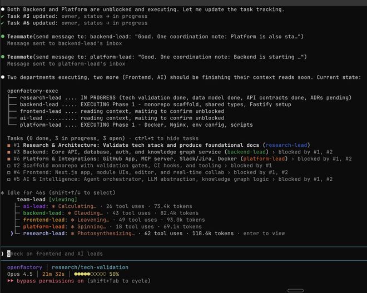367x293 pixels.
Task: Click the green checkmark next to Task #3 updated
Action: coord(3,16)
